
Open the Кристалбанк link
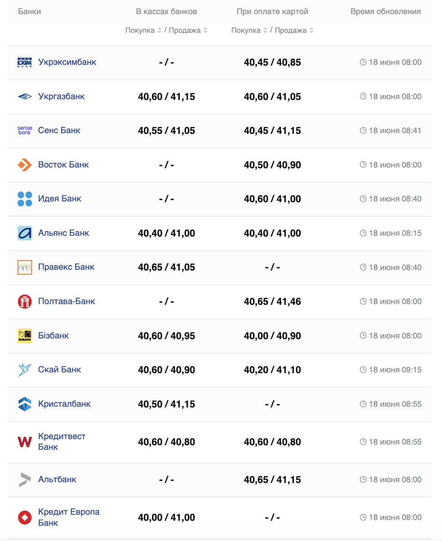click(x=65, y=404)
